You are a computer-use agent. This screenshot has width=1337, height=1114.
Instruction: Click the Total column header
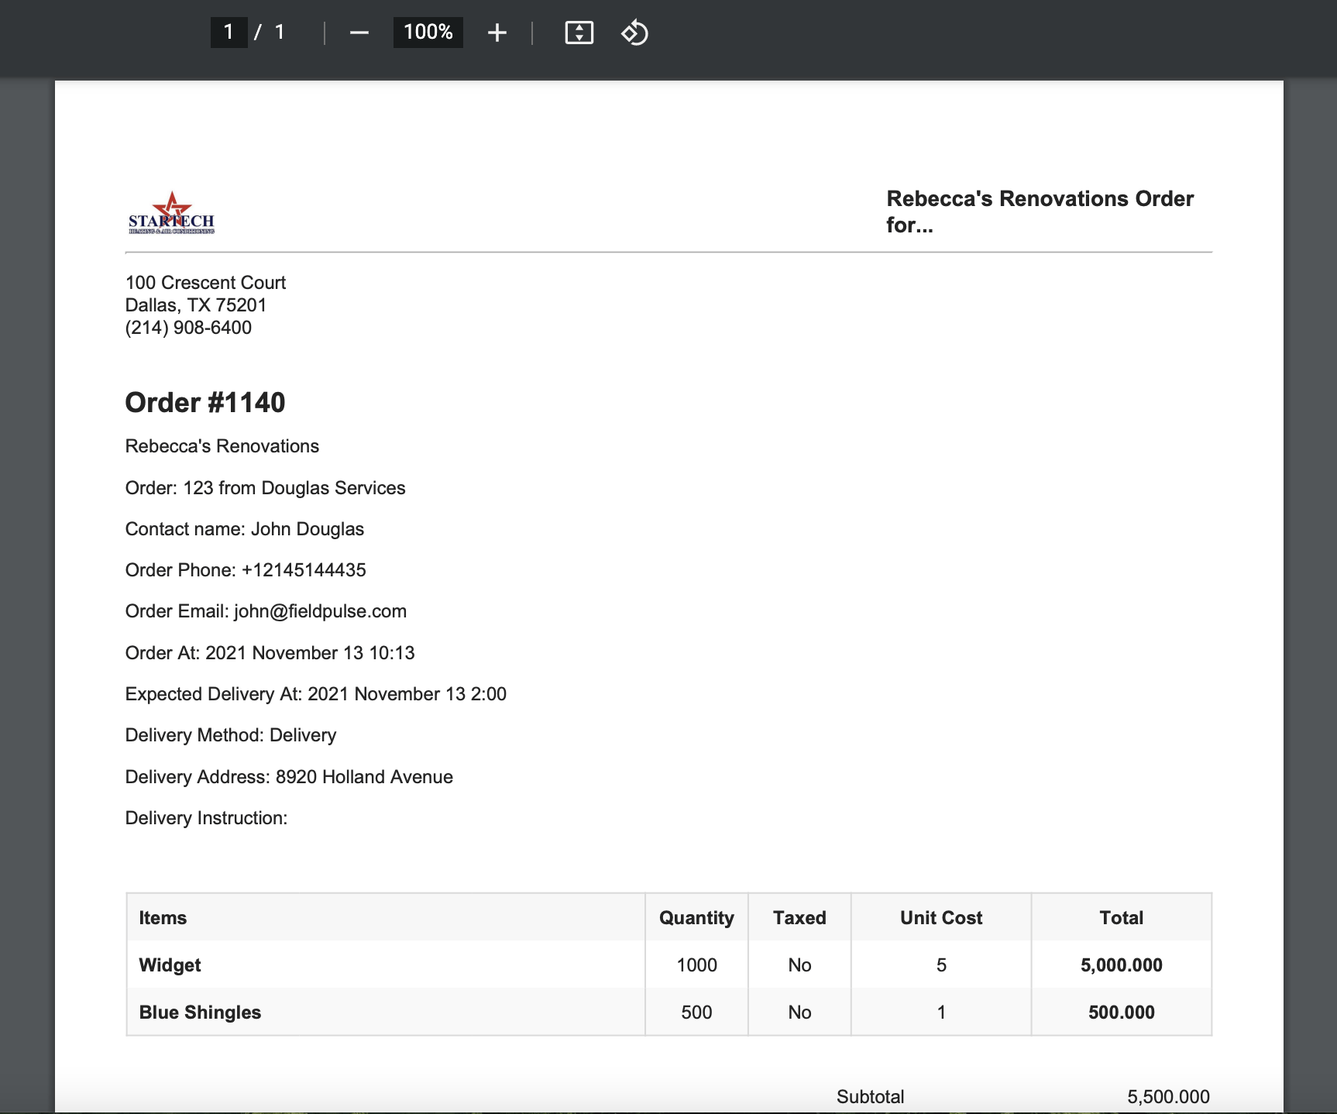point(1122,918)
